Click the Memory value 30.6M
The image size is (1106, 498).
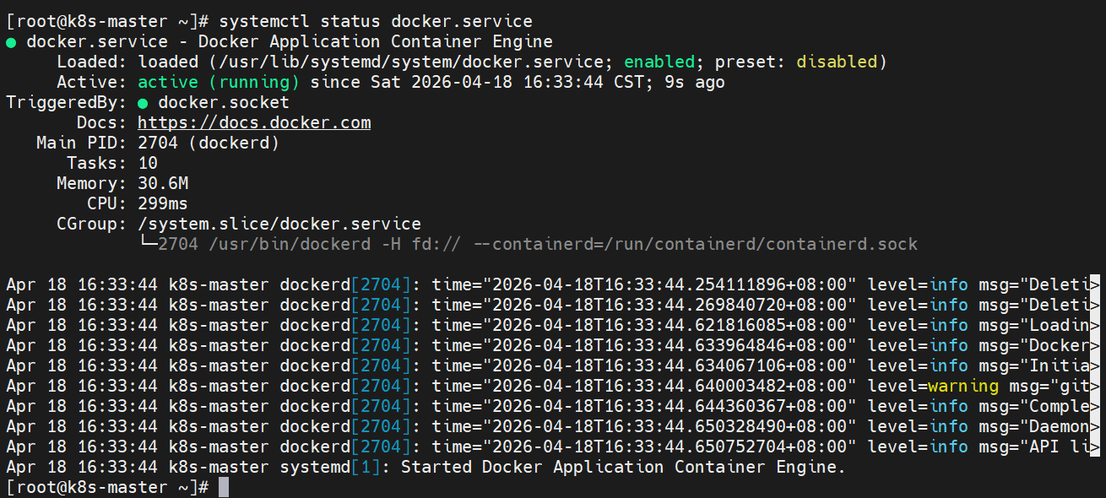163,184
